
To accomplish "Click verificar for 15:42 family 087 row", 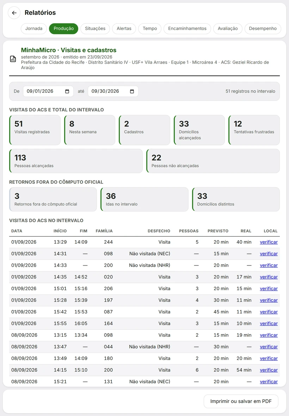I will coord(269,312).
